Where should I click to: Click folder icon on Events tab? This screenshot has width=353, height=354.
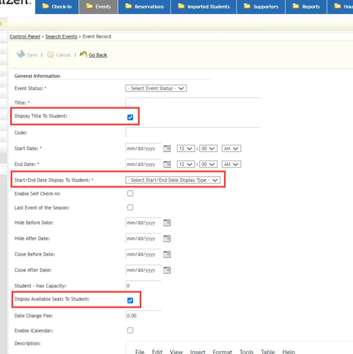pos(90,6)
